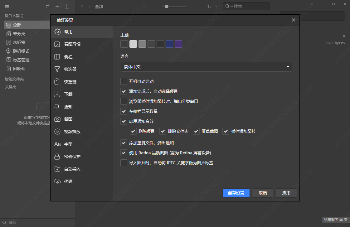Screen dimensions: 350x227
Task: Disable 启用通知音效 checkbox
Action: (124, 121)
